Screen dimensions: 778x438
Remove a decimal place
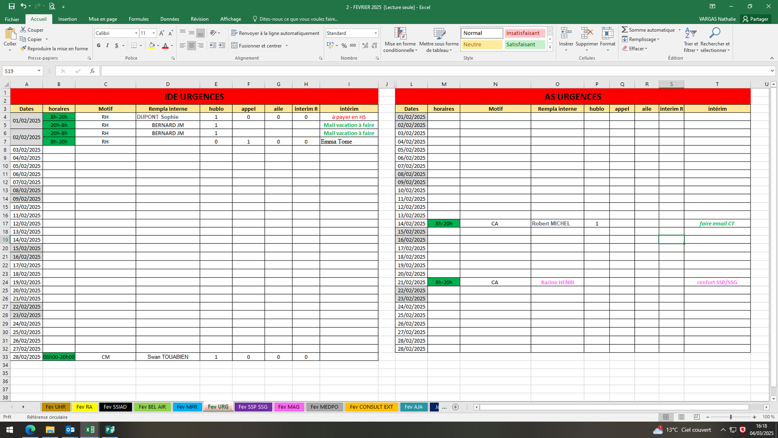(374, 46)
